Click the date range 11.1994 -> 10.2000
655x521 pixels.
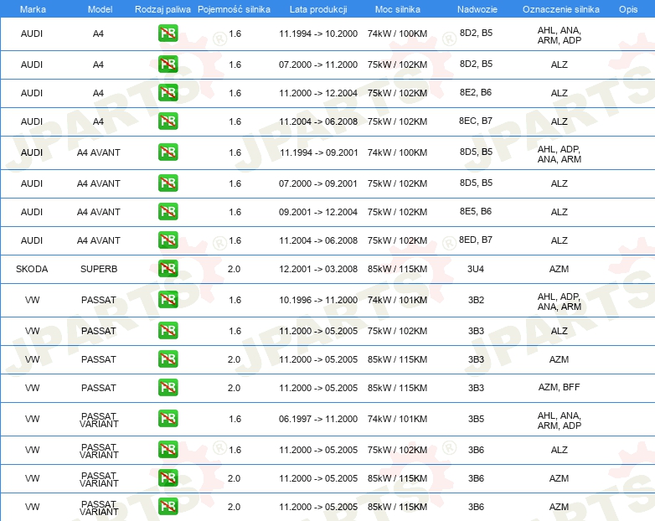[x=318, y=34]
